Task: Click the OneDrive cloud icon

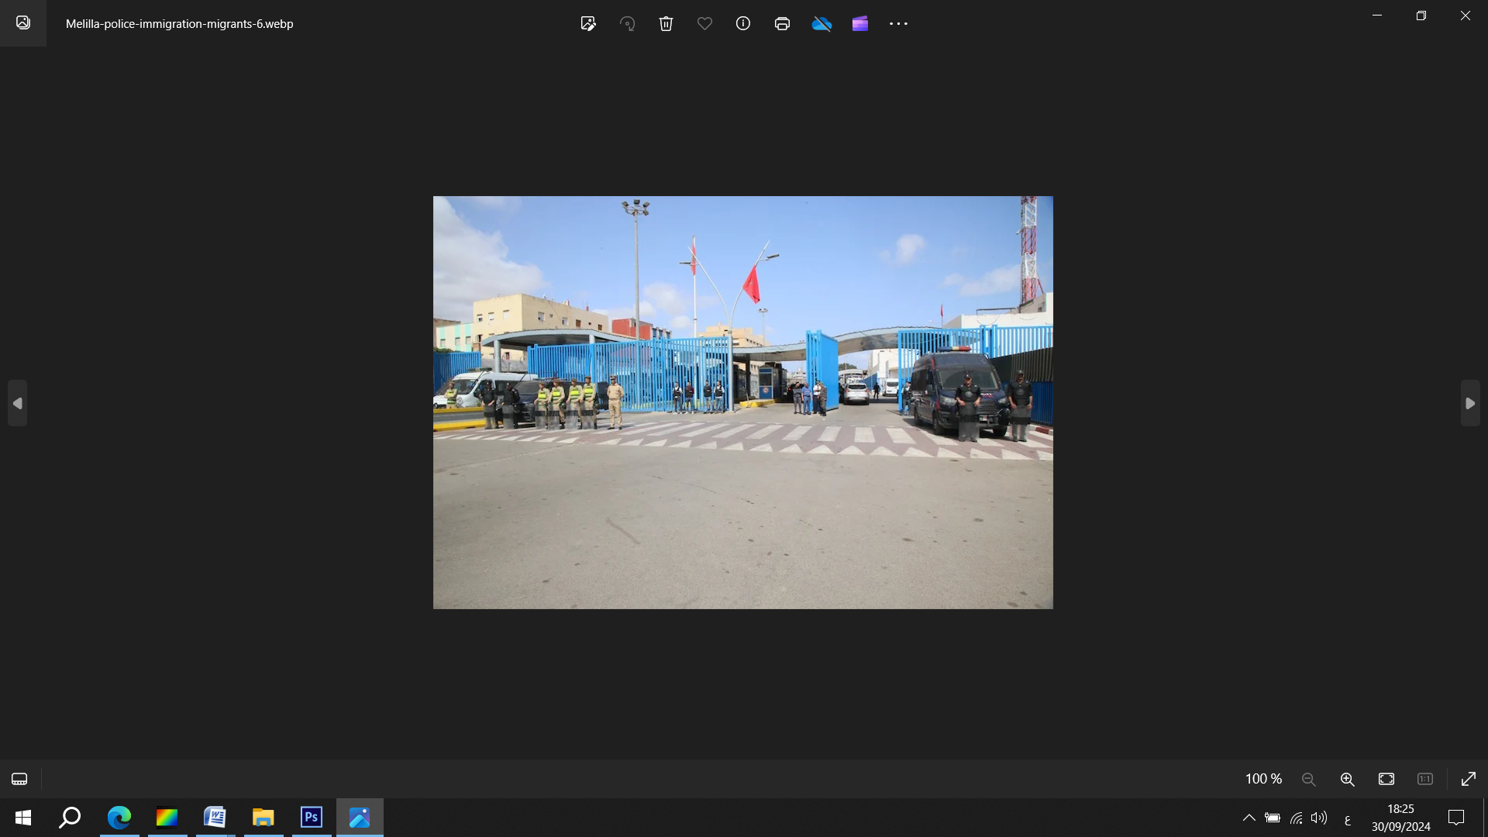Action: pyautogui.click(x=821, y=23)
